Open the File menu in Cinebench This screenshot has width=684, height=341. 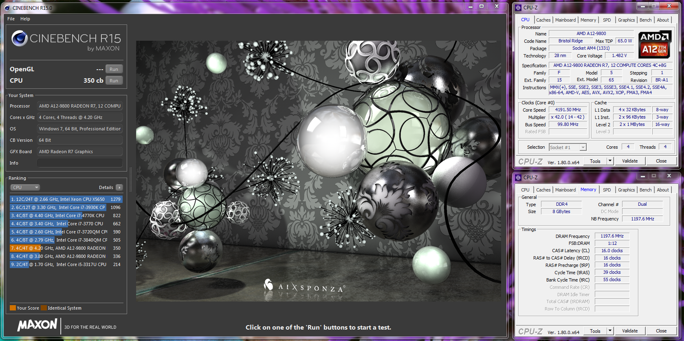pos(11,19)
